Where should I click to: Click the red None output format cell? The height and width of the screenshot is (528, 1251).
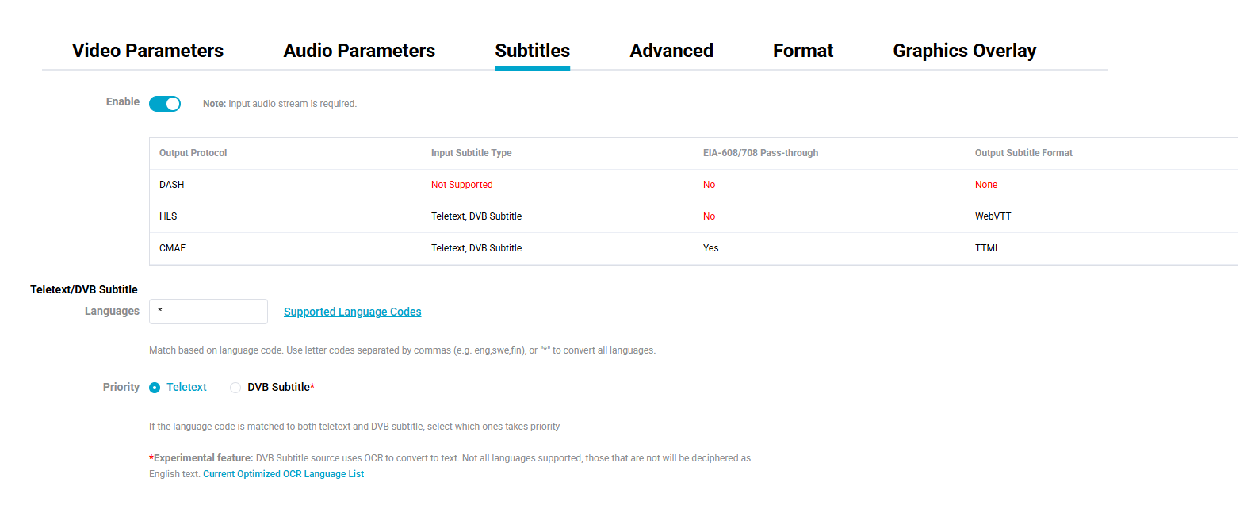tap(986, 185)
